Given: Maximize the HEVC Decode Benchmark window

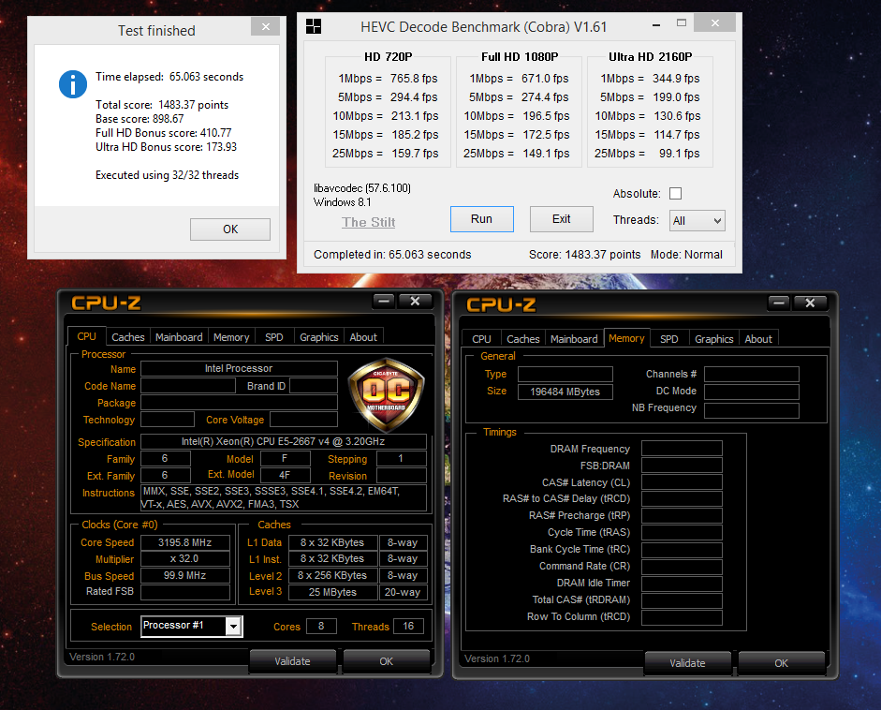Looking at the screenshot, I should 682,23.
